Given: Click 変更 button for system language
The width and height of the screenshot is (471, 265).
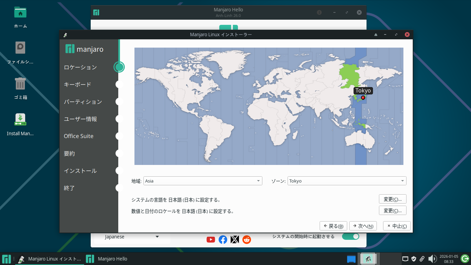Looking at the screenshot, I should tap(393, 199).
